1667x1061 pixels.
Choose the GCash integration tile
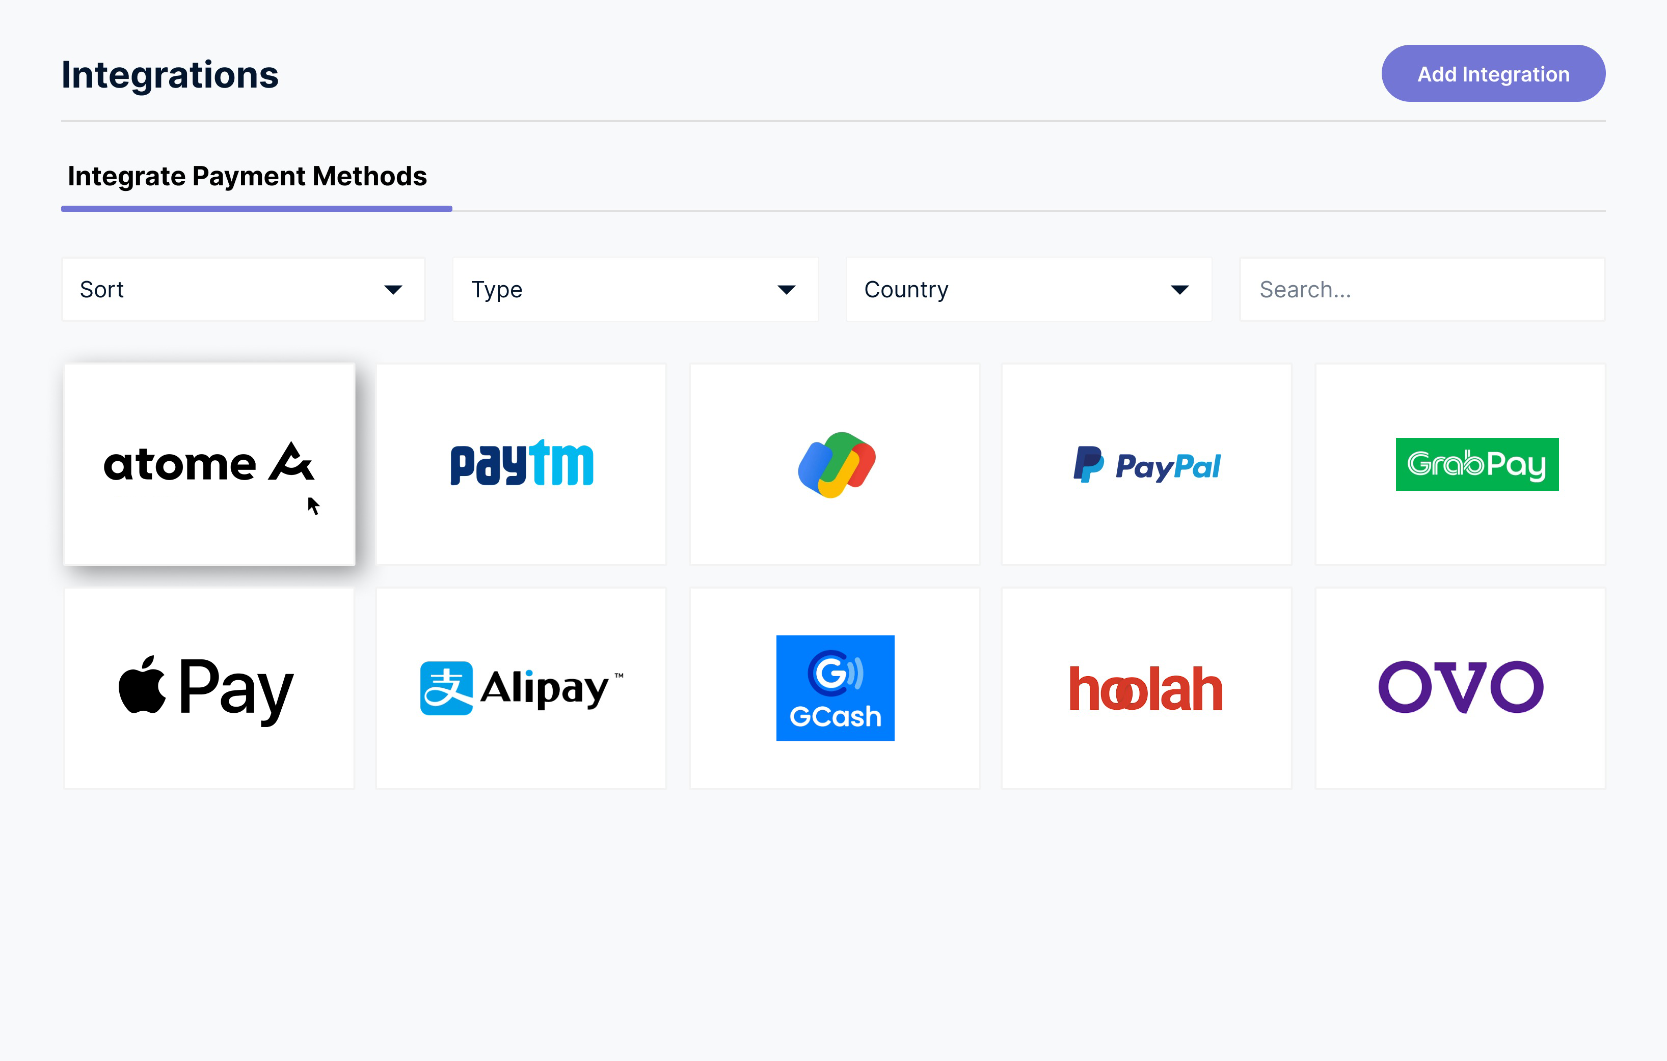[x=834, y=688]
